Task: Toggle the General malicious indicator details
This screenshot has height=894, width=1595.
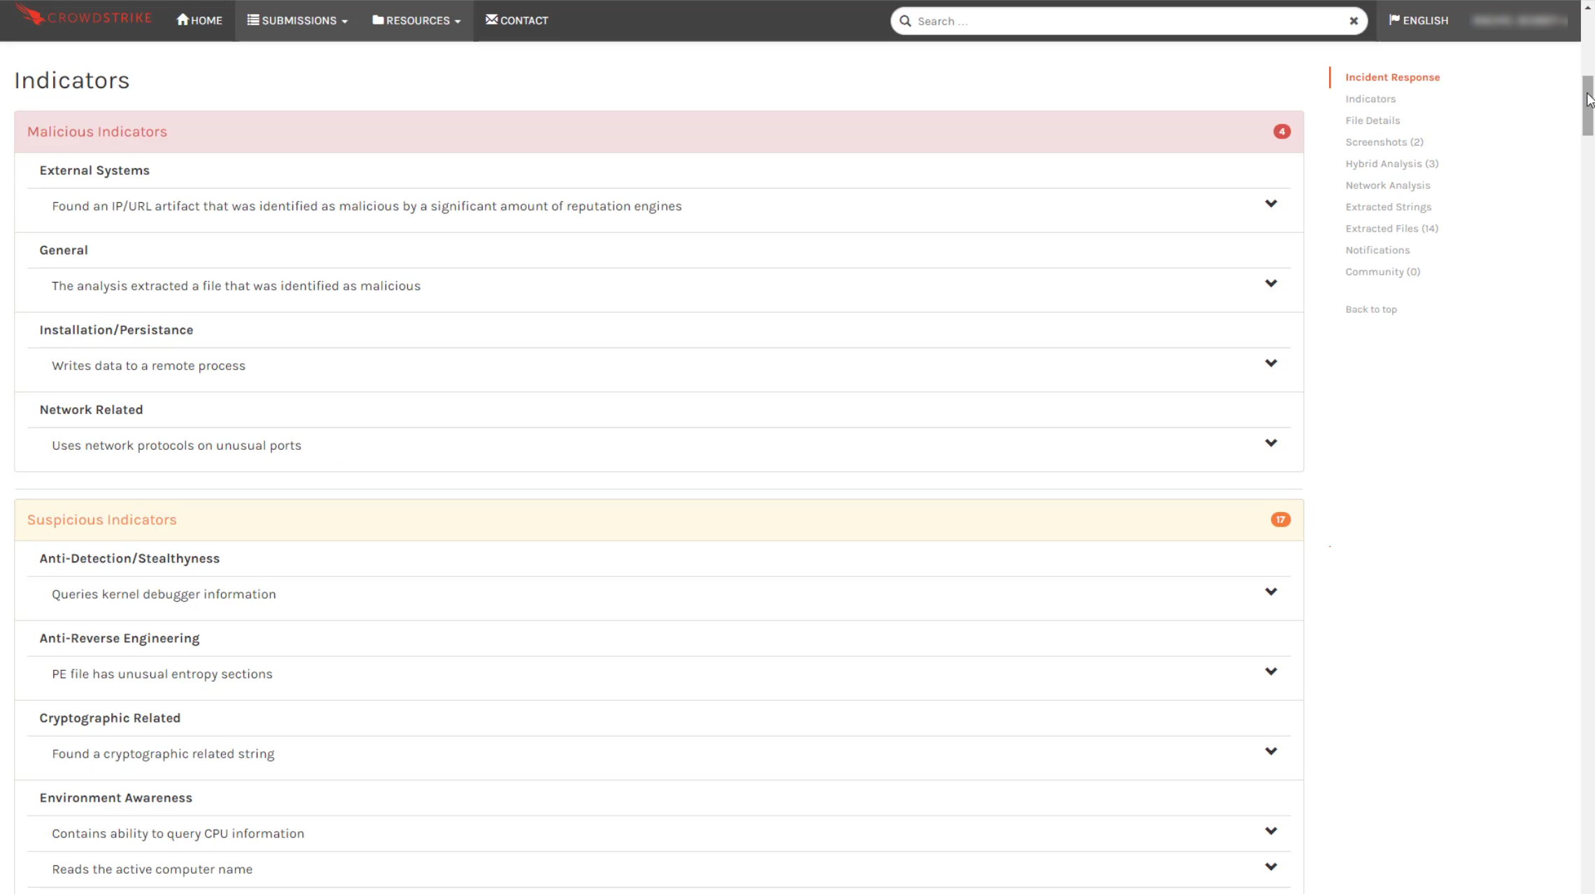Action: tap(1270, 284)
